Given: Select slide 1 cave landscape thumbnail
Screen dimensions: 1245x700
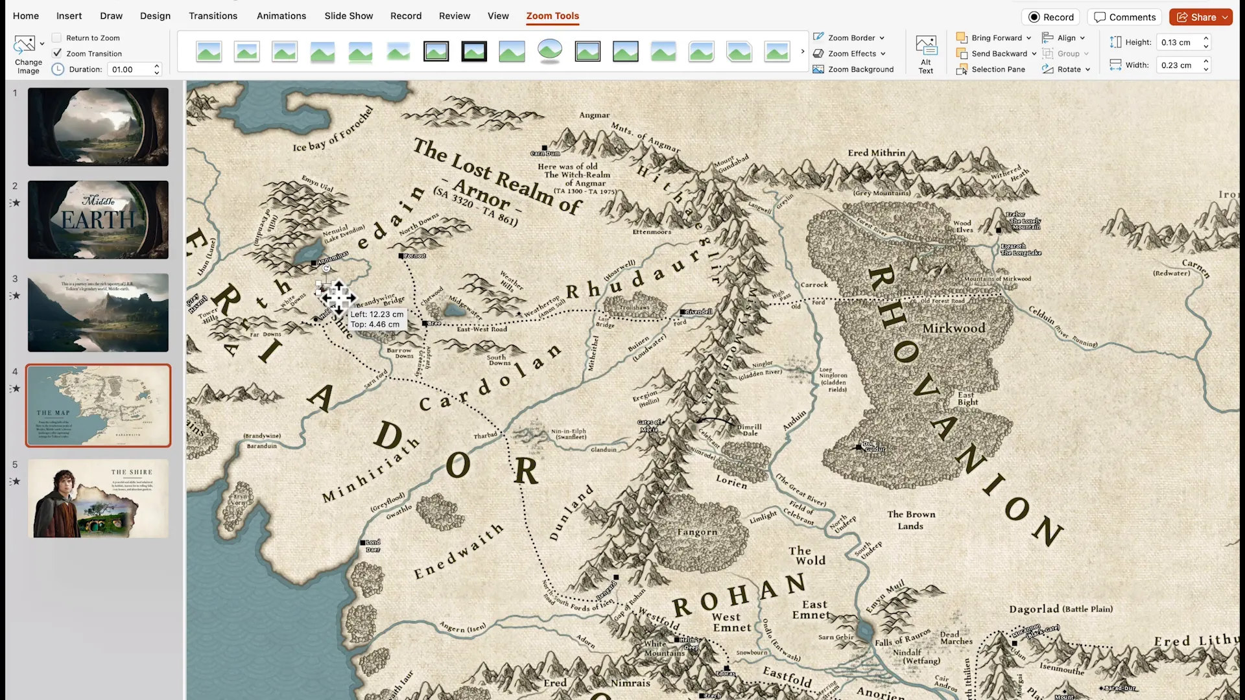Looking at the screenshot, I should click(98, 127).
